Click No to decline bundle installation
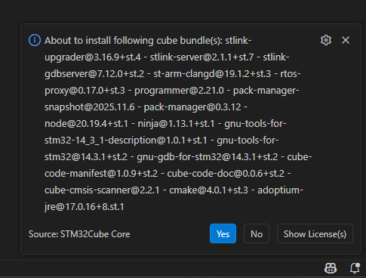Screen dimensions: 366x278 257,233
